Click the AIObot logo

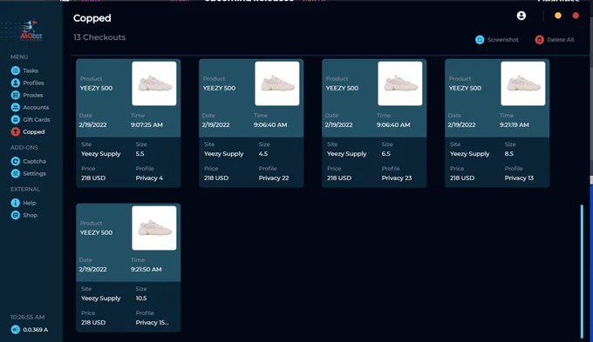pos(31,30)
